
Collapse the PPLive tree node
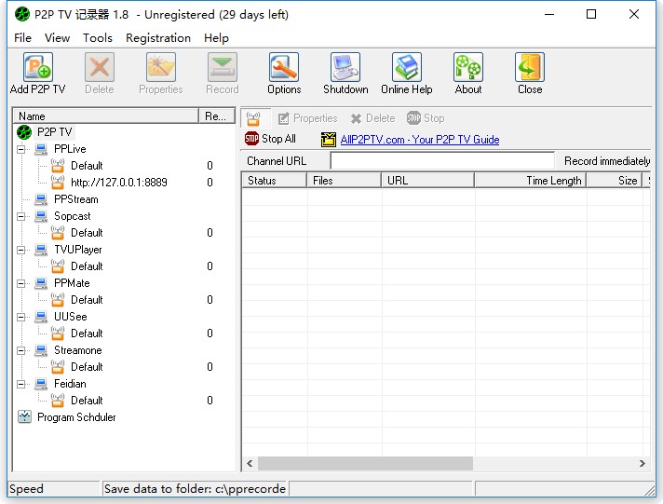[x=20, y=149]
